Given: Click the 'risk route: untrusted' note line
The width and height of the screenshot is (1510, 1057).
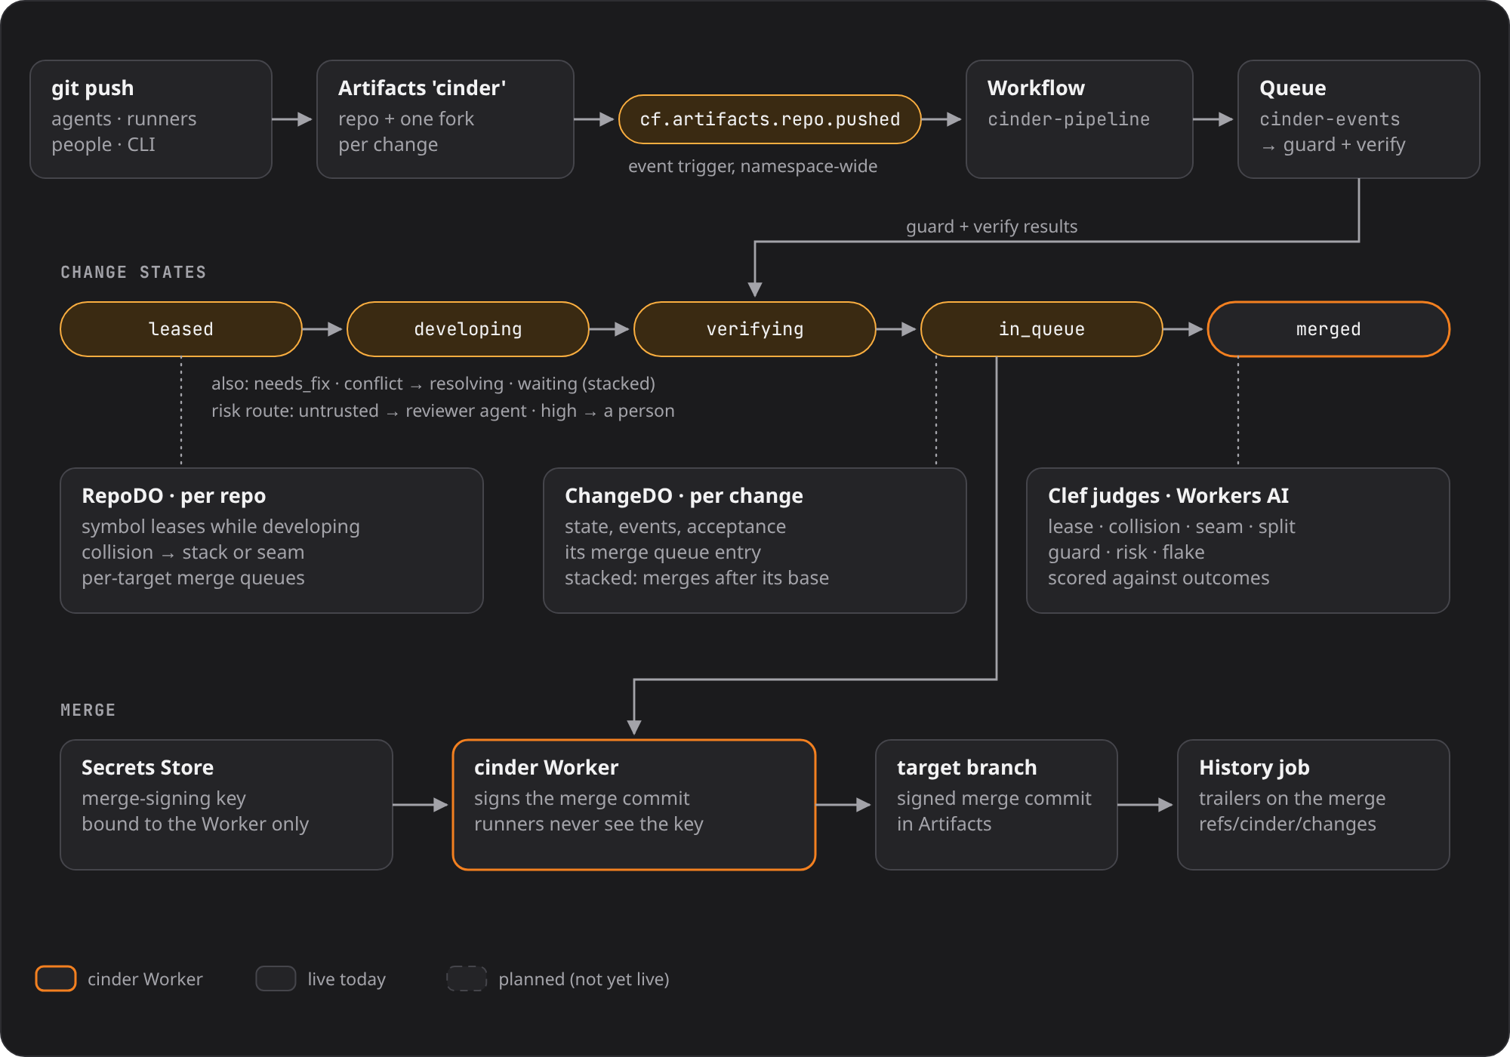Looking at the screenshot, I should (443, 411).
